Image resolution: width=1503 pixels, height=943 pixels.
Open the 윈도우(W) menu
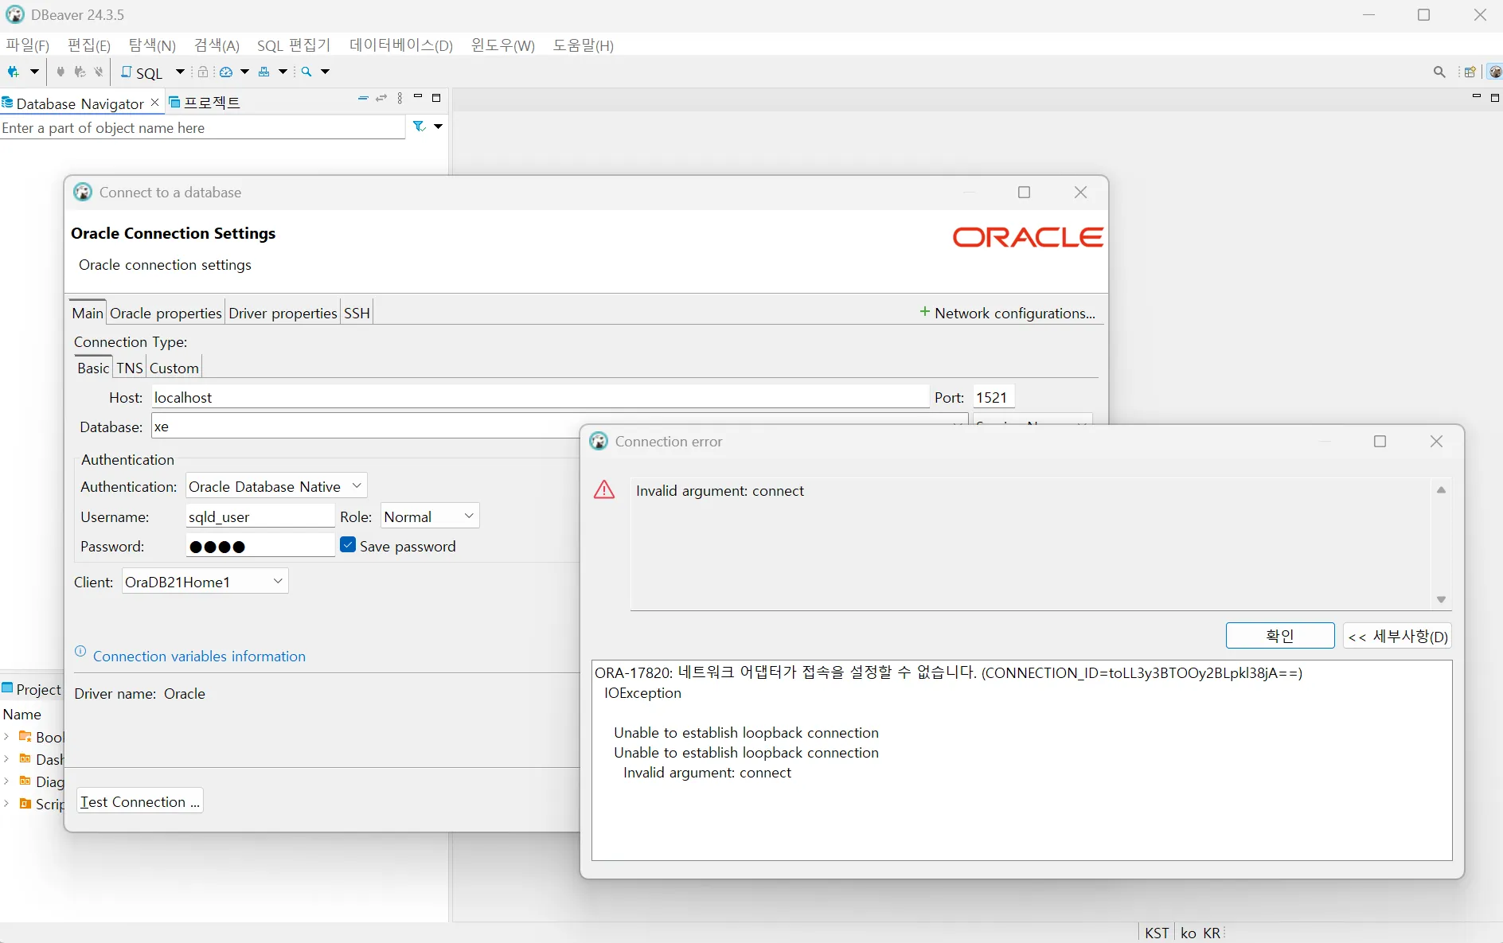click(503, 45)
